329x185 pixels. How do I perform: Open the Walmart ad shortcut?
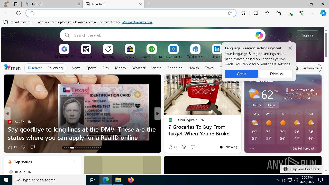point(173,51)
